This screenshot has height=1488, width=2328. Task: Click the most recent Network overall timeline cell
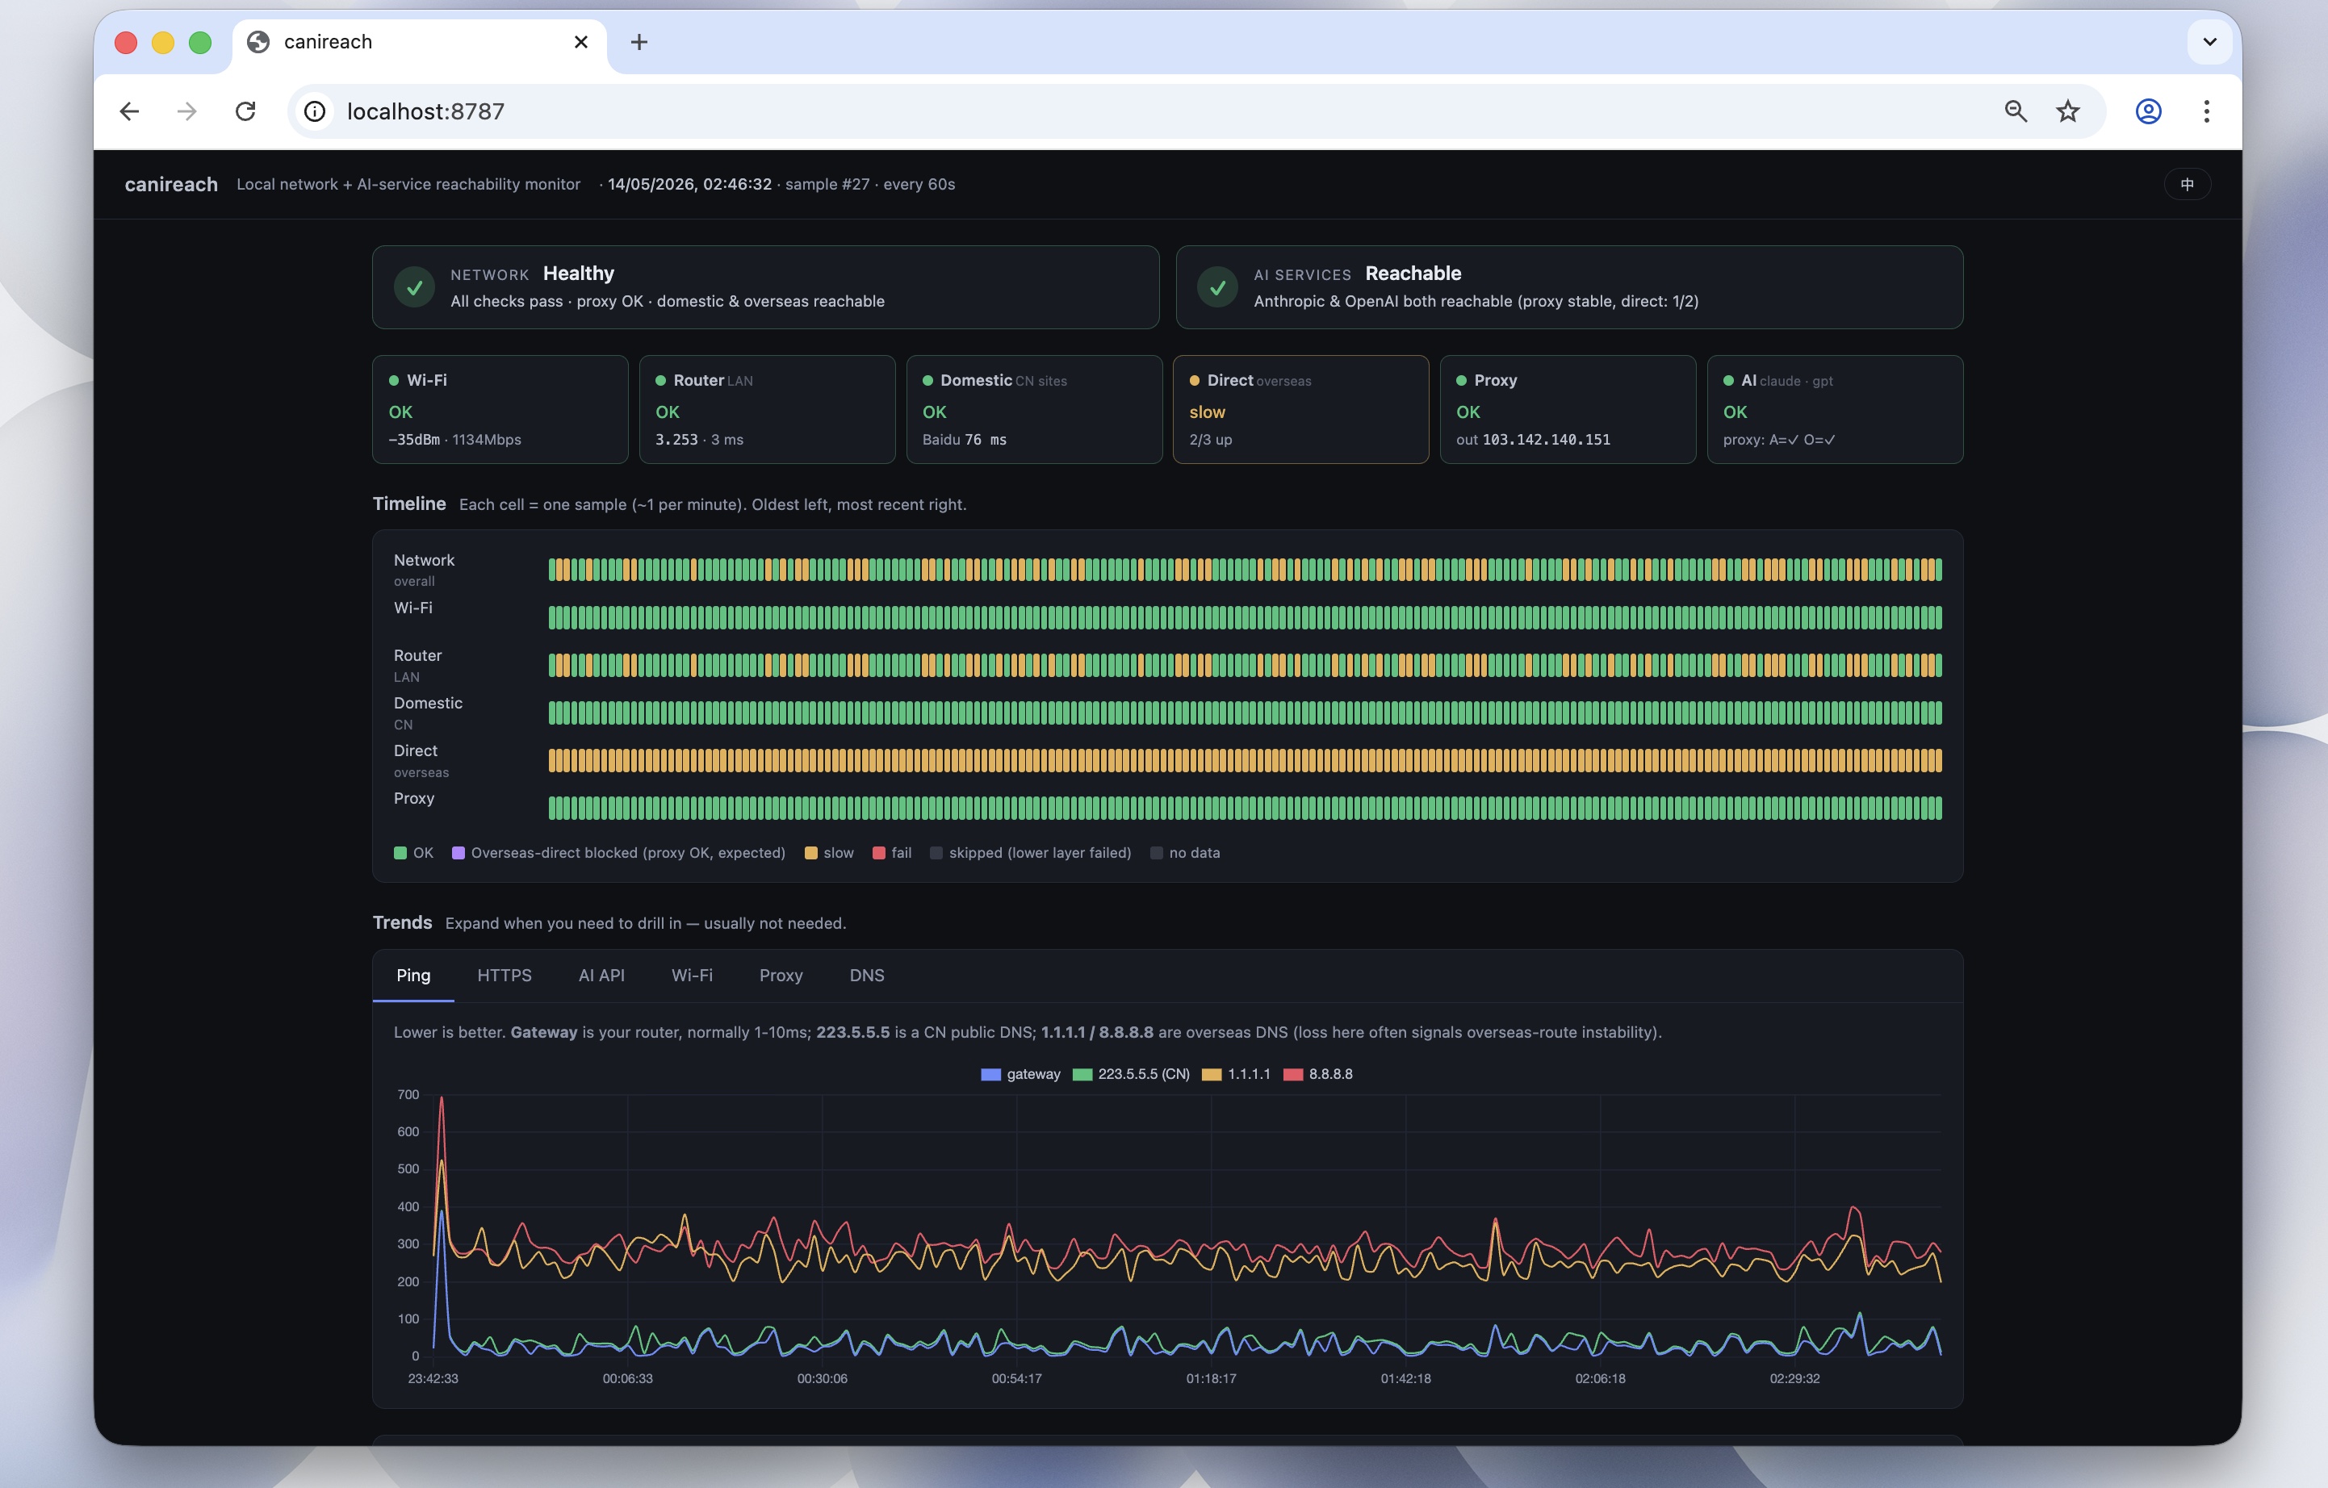coord(1938,569)
